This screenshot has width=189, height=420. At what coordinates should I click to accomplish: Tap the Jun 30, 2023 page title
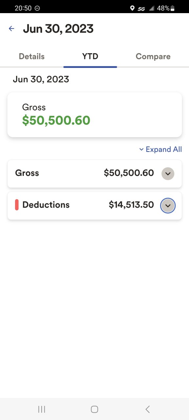coord(58,29)
